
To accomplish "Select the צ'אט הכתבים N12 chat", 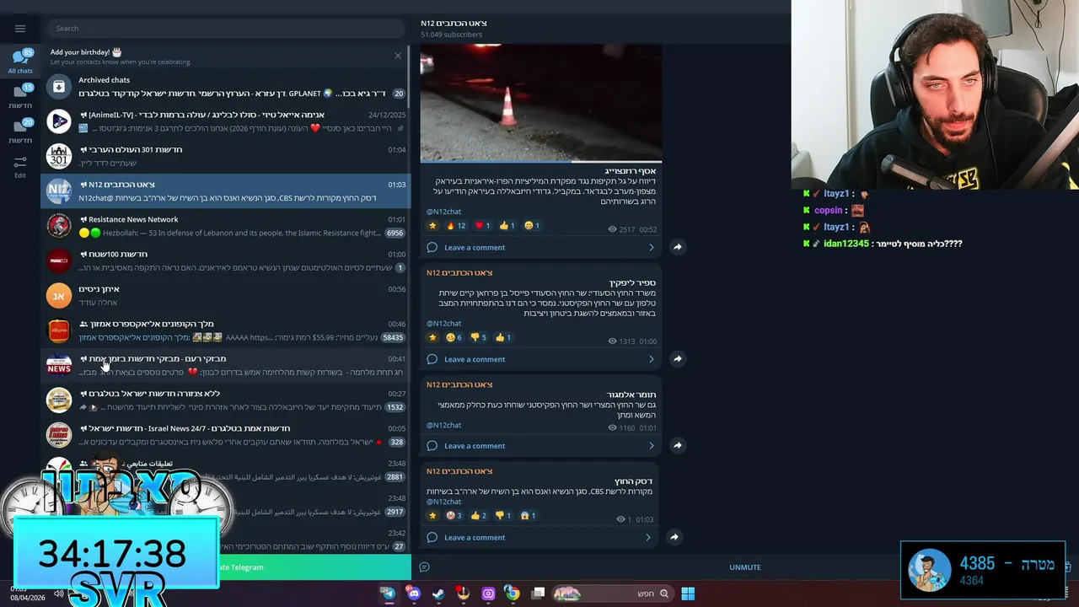I will (x=226, y=191).
